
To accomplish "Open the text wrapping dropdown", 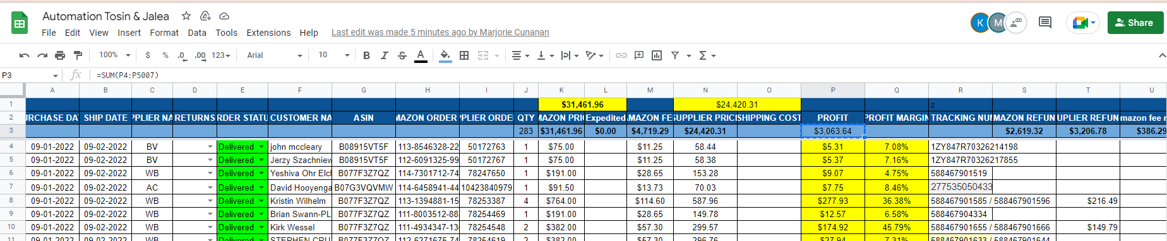I will [570, 55].
